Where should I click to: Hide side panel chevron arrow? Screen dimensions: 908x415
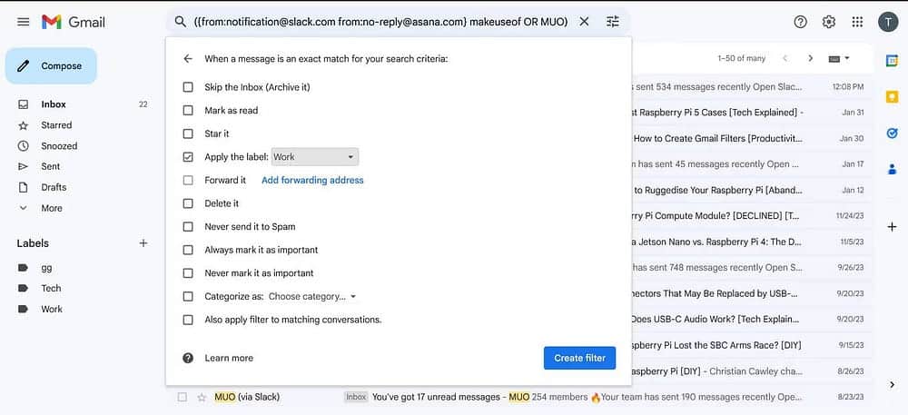(892, 384)
